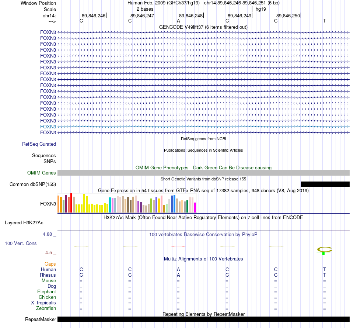Open the RefSeq genes from NCBI track title
Viewport: 350px width, 328px height.
pos(203,139)
